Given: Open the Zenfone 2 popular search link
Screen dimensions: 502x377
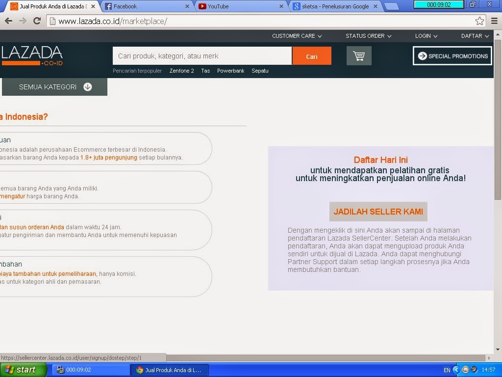Looking at the screenshot, I should point(181,71).
